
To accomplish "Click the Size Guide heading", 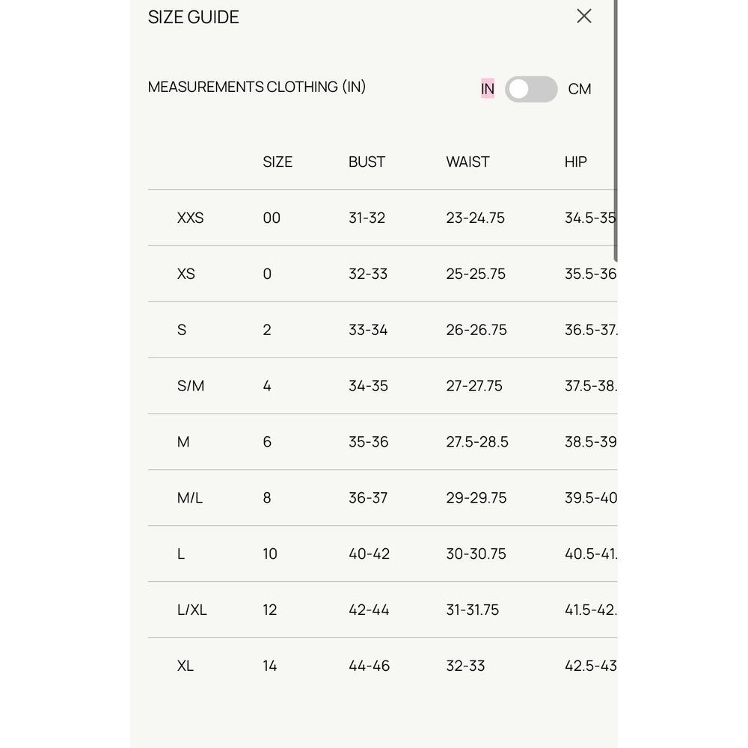I will click(193, 17).
